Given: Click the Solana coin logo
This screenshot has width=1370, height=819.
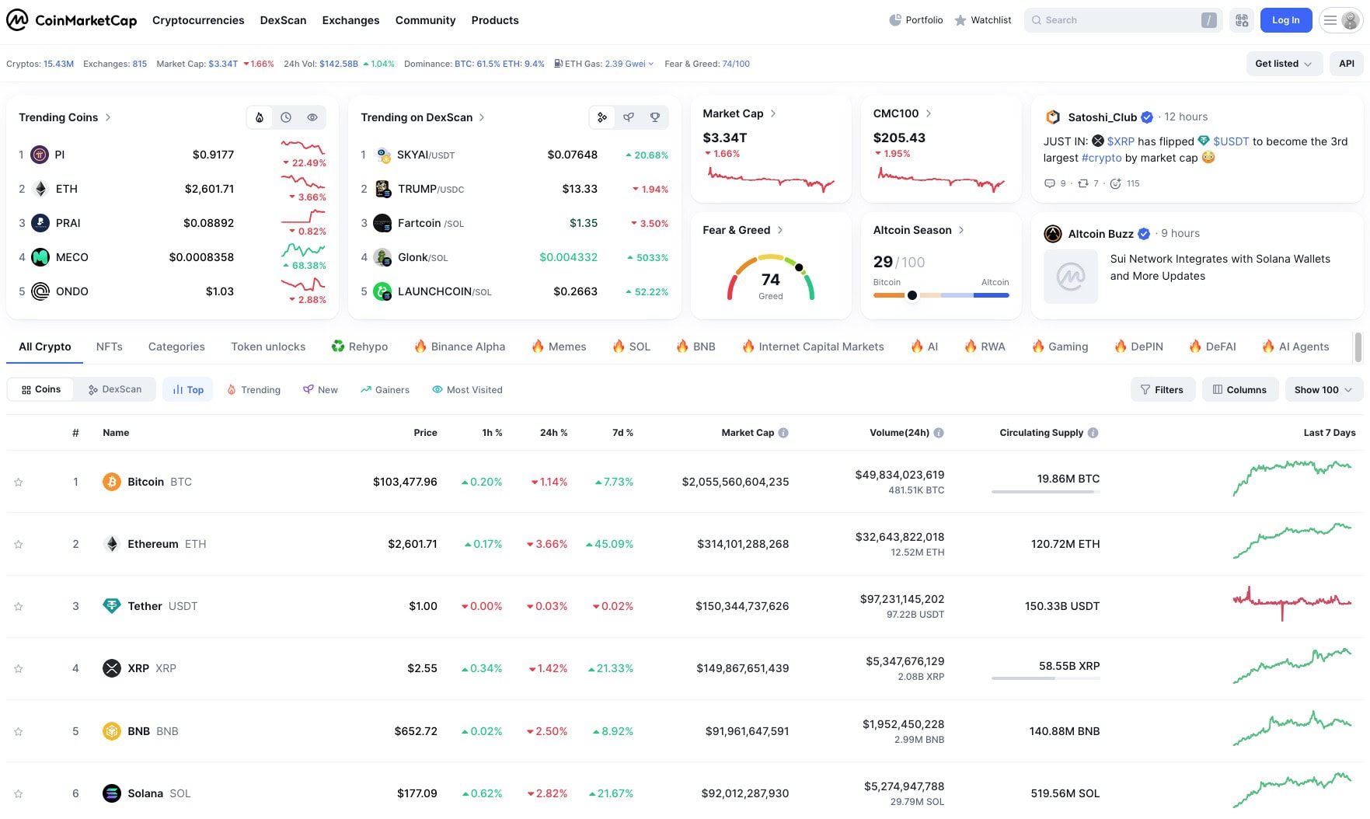Looking at the screenshot, I should coord(112,793).
